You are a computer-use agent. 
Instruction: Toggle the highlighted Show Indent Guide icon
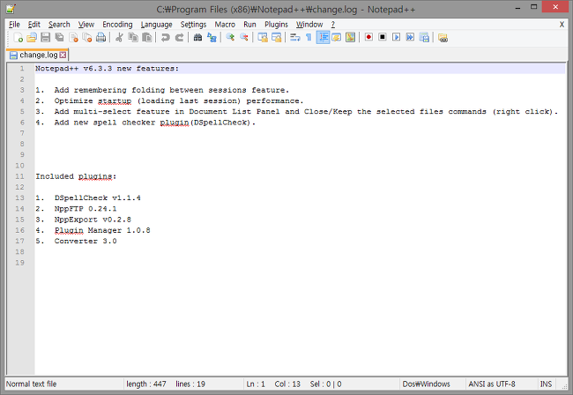coord(323,38)
